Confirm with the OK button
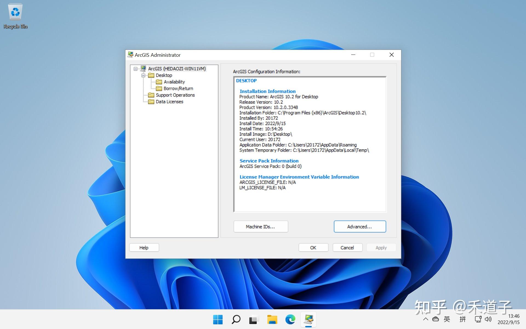This screenshot has width=526, height=329. (x=313, y=248)
